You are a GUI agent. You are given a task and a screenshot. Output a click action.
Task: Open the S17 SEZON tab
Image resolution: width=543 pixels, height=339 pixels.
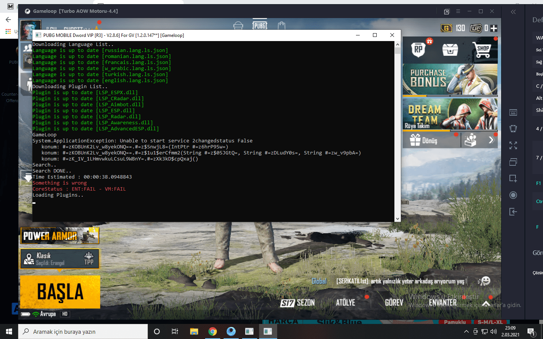click(298, 303)
